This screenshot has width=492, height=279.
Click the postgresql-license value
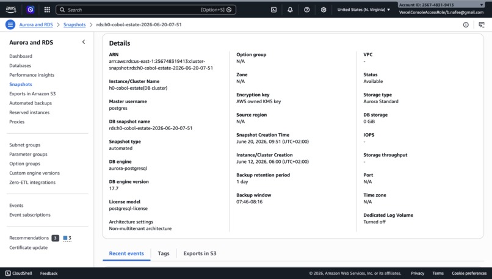click(128, 209)
